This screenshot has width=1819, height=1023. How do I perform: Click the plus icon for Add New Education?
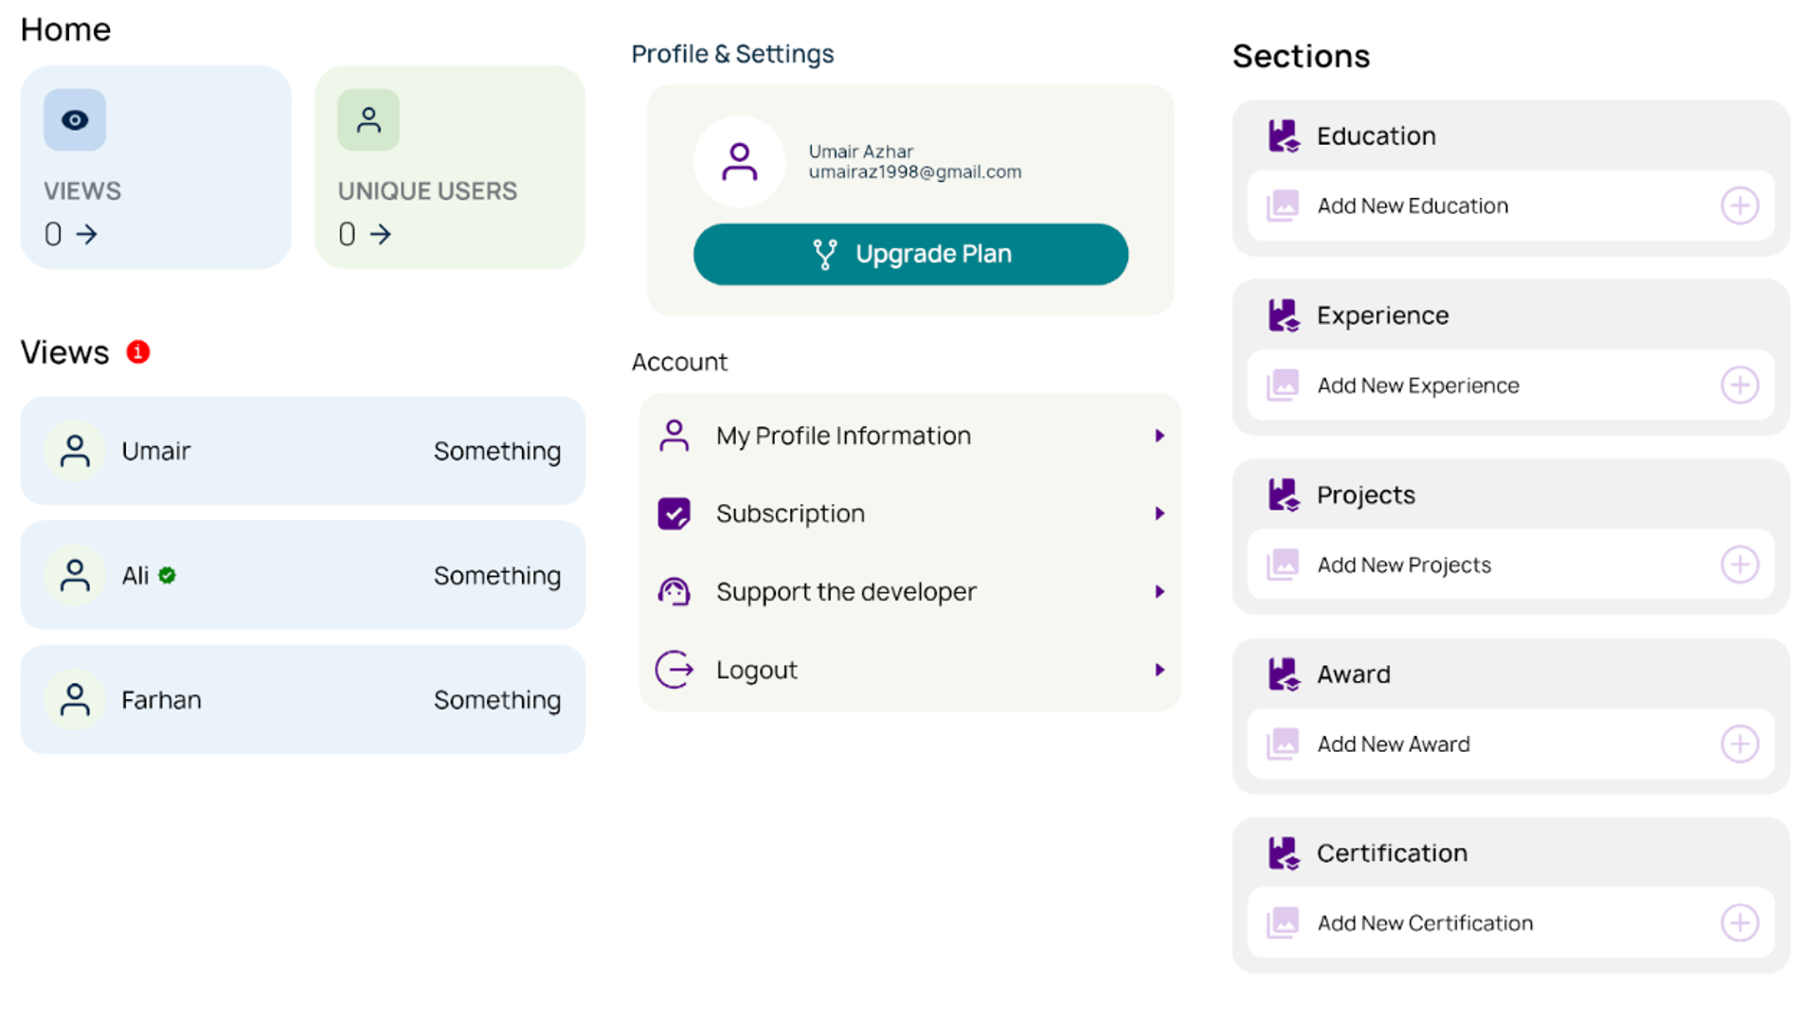1739,206
